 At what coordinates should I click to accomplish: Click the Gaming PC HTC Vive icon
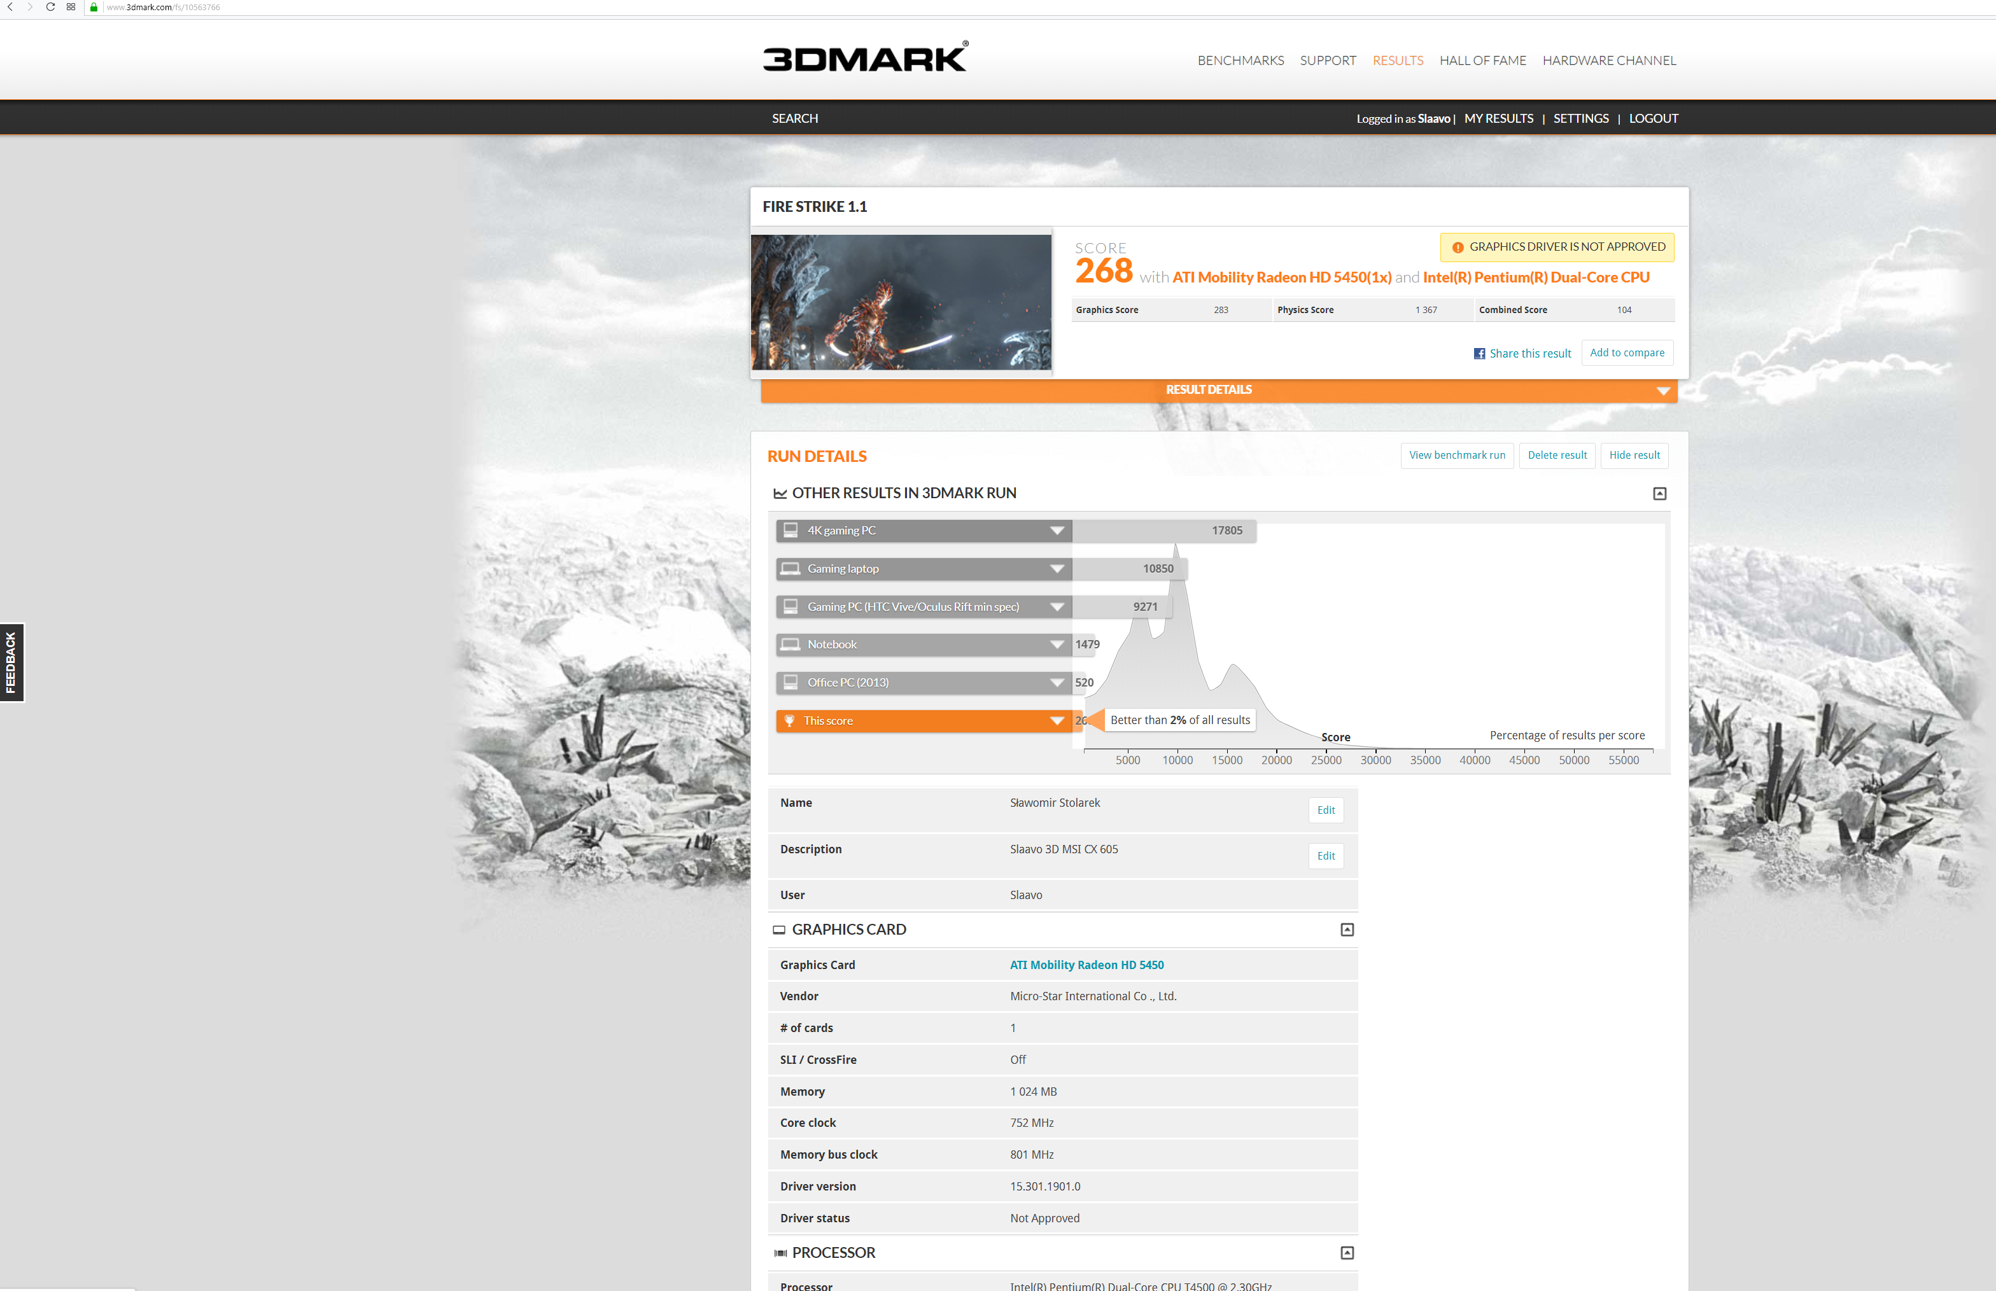(790, 606)
